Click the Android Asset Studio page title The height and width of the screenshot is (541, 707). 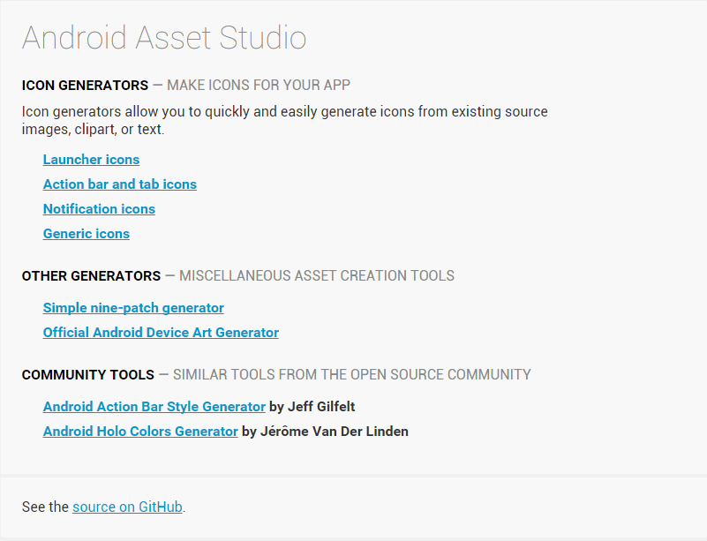tap(164, 37)
